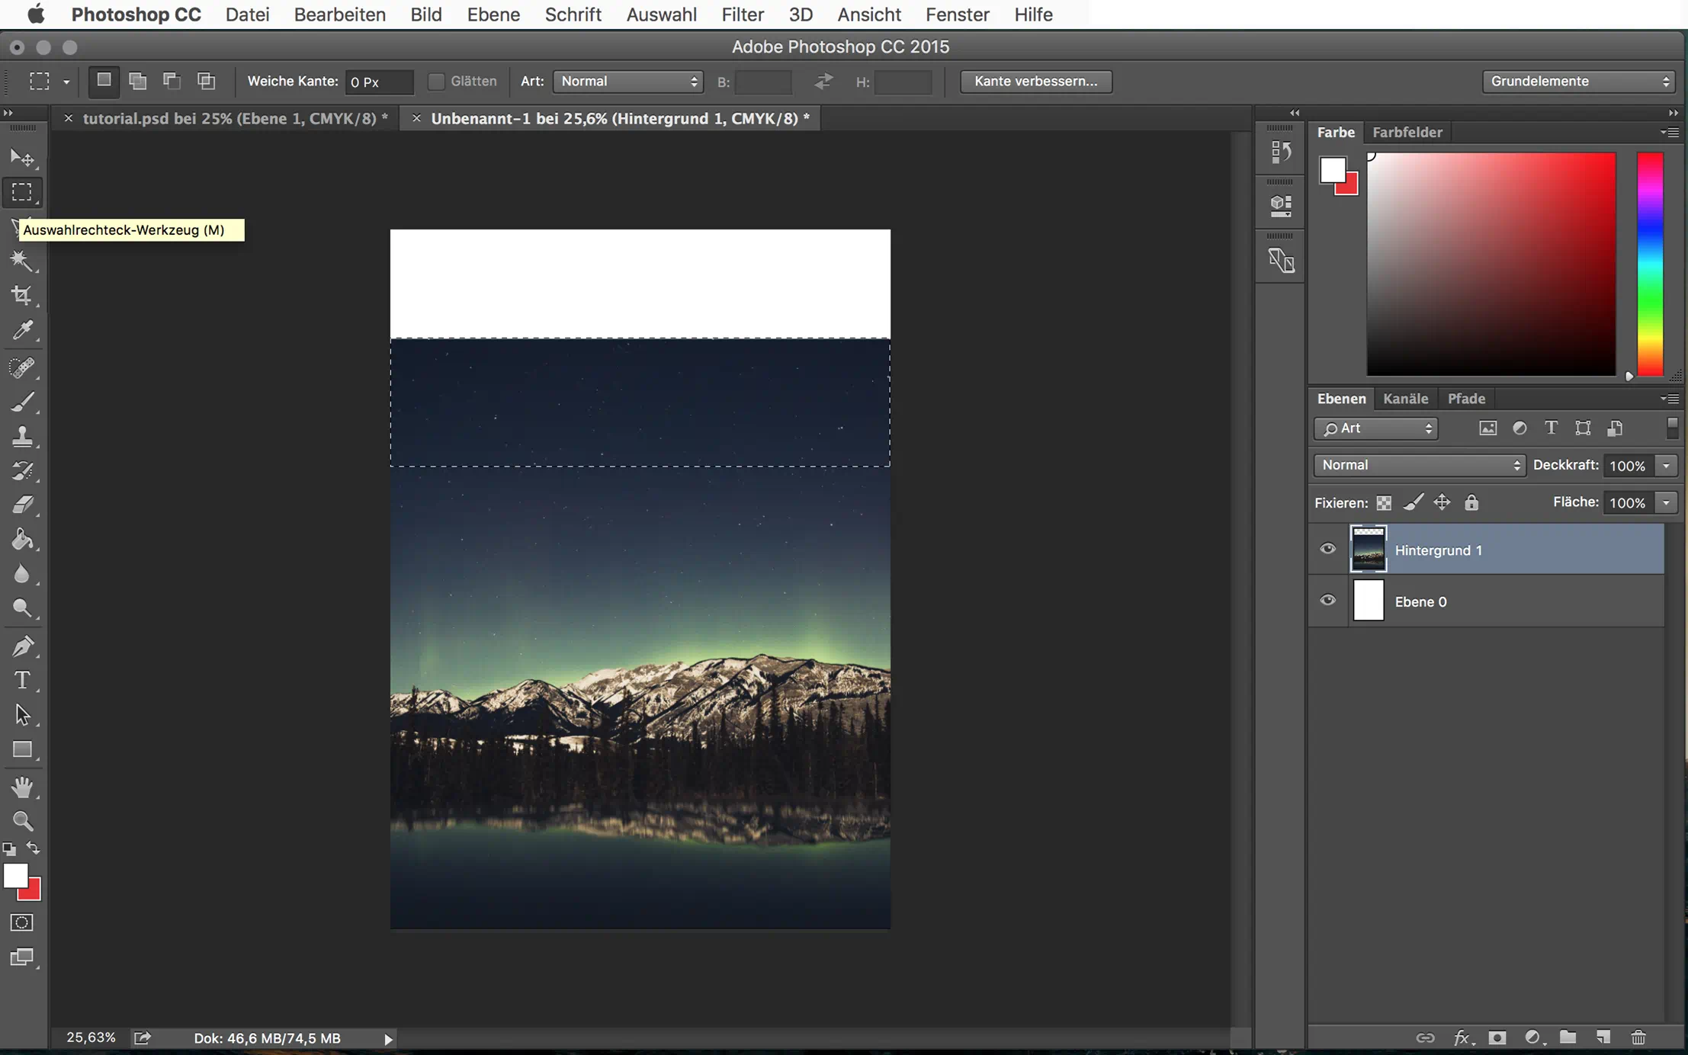Select the Brush tool
The height and width of the screenshot is (1055, 1688).
coord(22,402)
